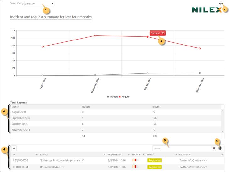Expand the Subject column filter arrow
This screenshot has width=229, height=172.
[x=104, y=155]
